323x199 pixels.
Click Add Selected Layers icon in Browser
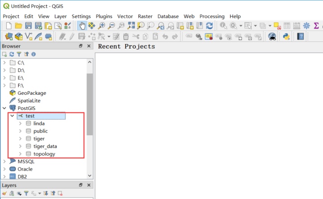pos(4,54)
